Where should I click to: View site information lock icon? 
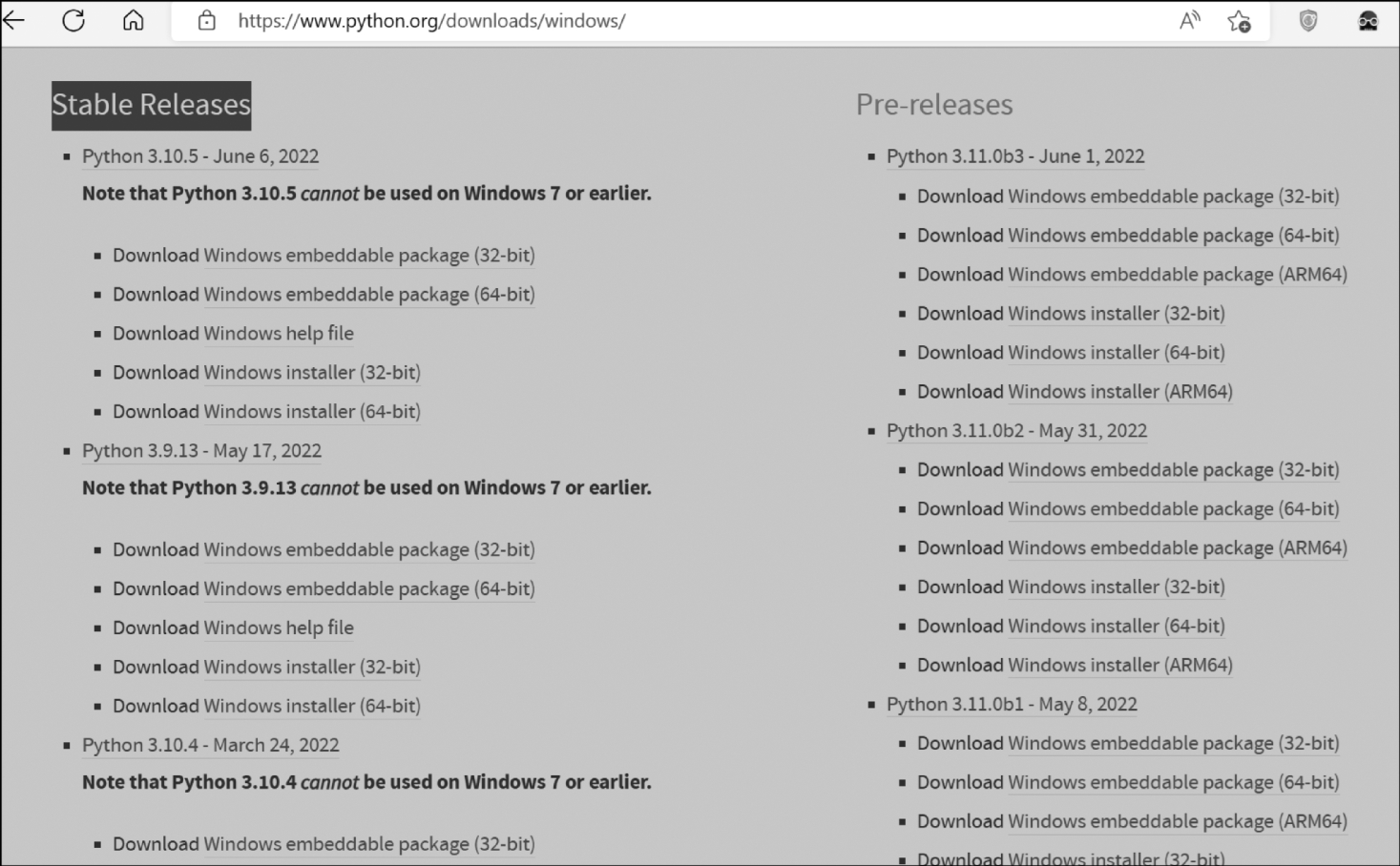pyautogui.click(x=207, y=21)
